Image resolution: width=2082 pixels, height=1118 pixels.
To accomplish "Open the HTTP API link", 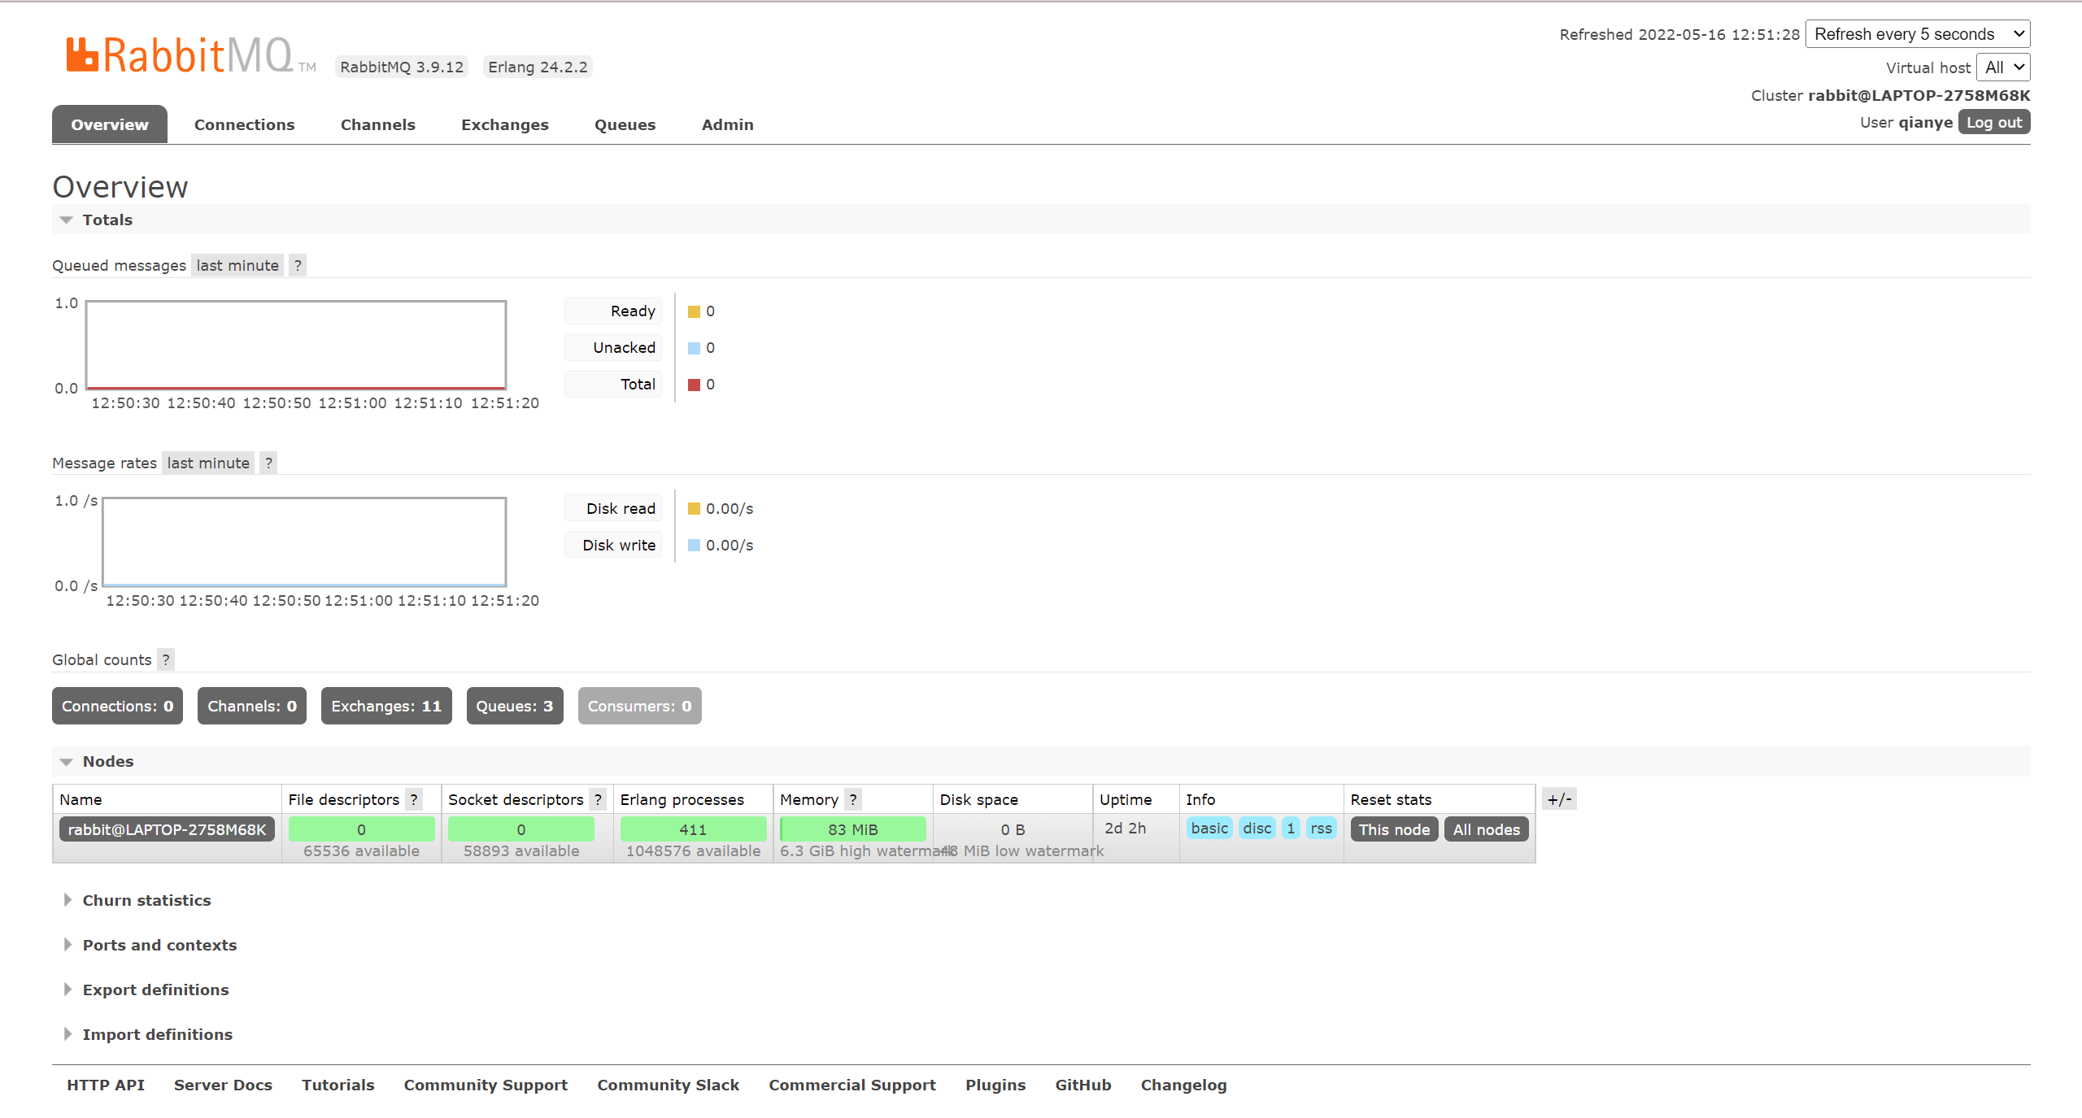I will coord(106,1085).
